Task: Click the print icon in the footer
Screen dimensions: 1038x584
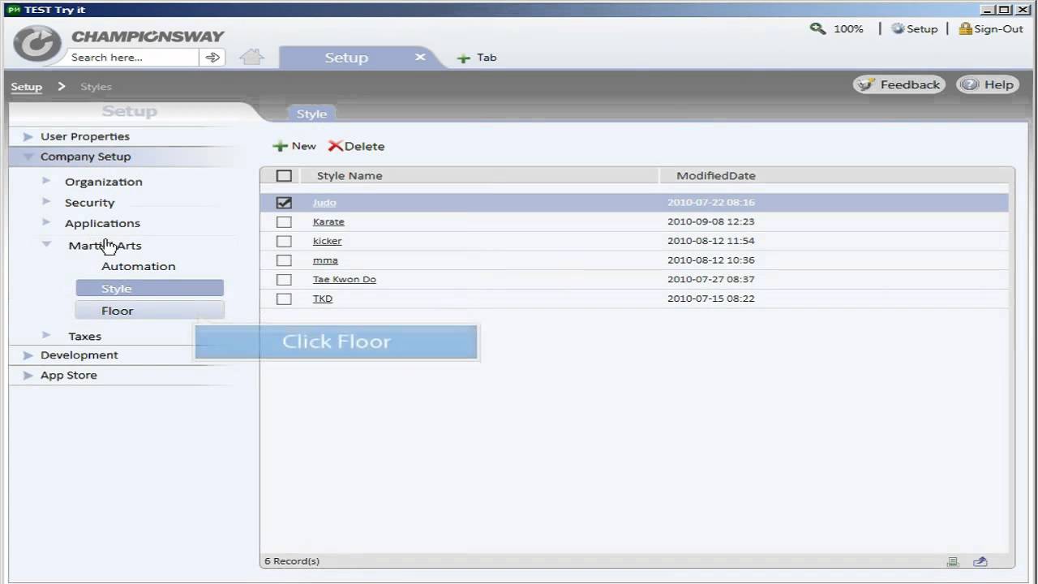Action: coord(953,561)
